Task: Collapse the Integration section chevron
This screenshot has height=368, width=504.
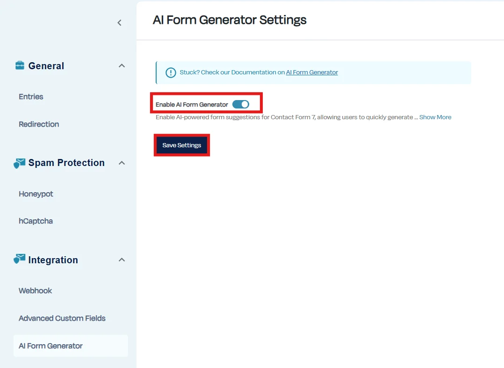Action: (122, 260)
